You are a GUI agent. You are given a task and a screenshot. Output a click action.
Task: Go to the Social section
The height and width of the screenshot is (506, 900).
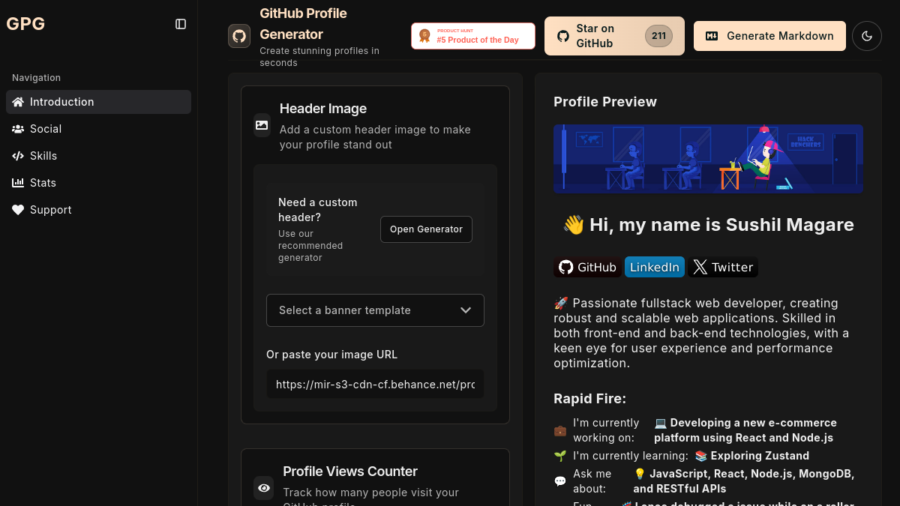click(98, 129)
